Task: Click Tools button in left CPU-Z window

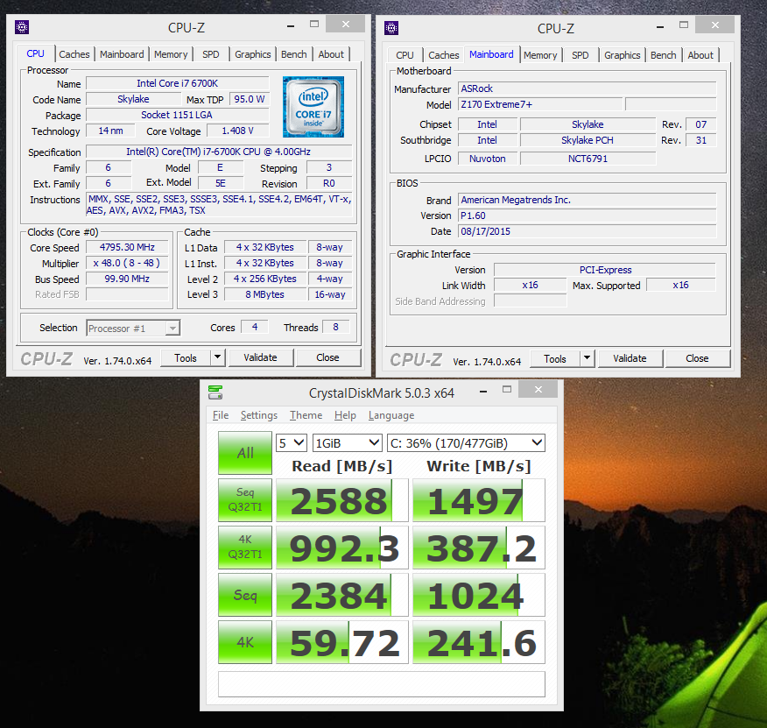Action: click(x=186, y=358)
